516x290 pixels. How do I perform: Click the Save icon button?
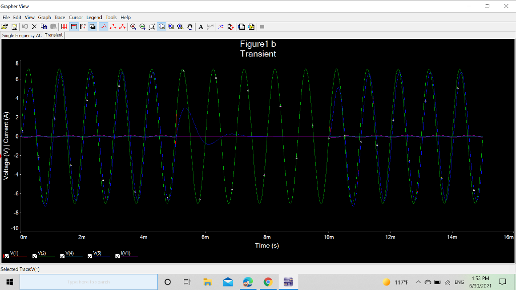tap(15, 27)
